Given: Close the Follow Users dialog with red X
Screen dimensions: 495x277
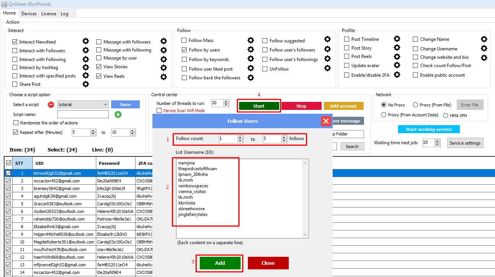Looking at the screenshot, I should (x=326, y=121).
